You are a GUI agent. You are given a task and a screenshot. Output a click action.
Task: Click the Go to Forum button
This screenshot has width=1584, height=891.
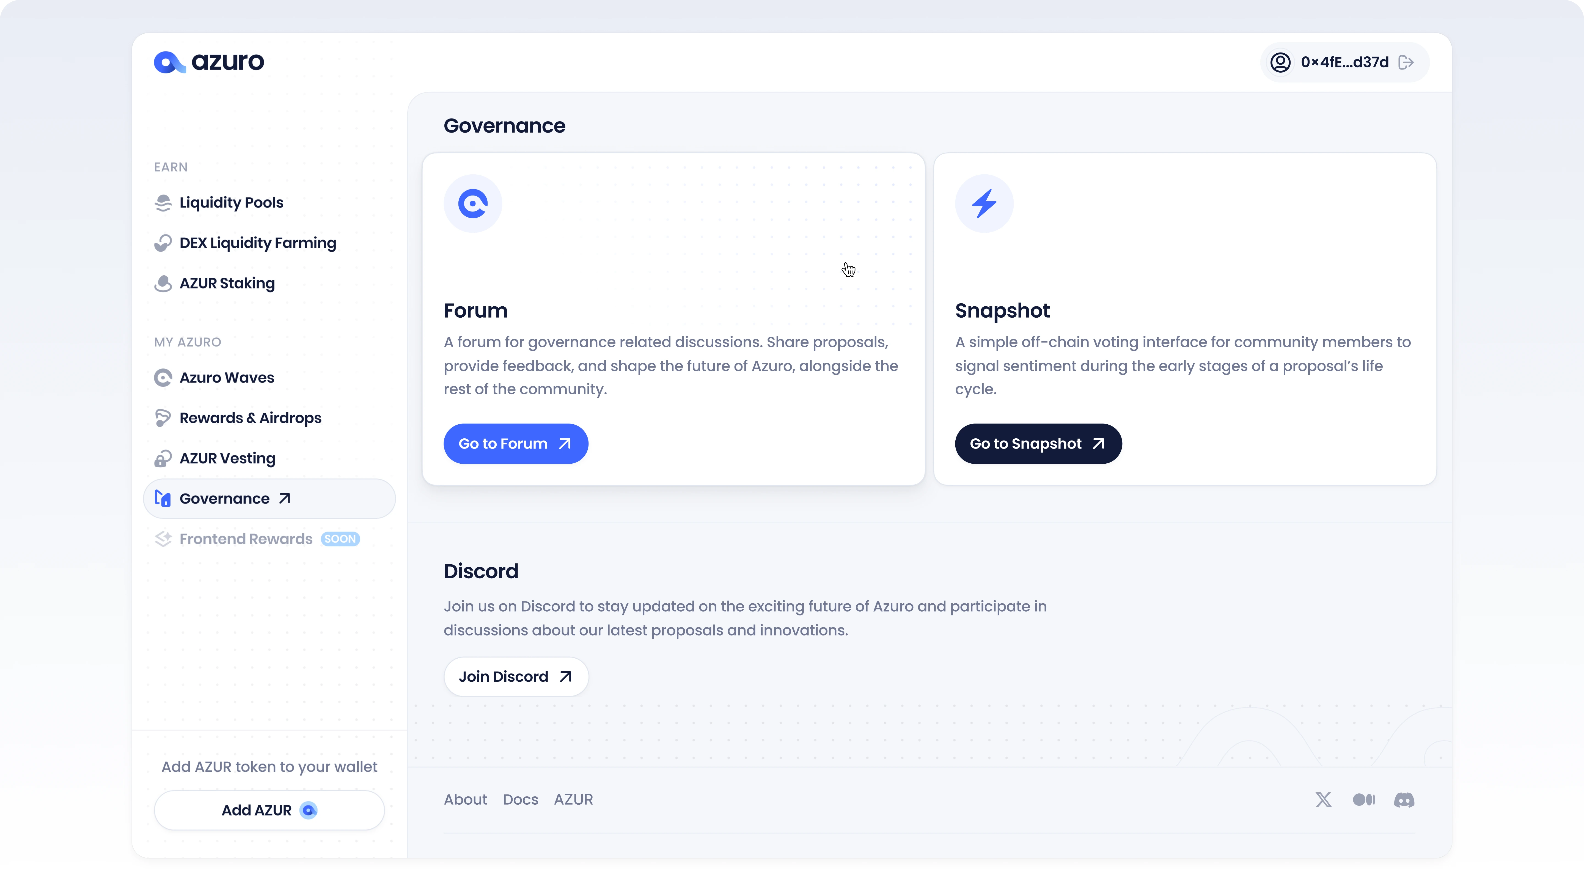coord(515,443)
